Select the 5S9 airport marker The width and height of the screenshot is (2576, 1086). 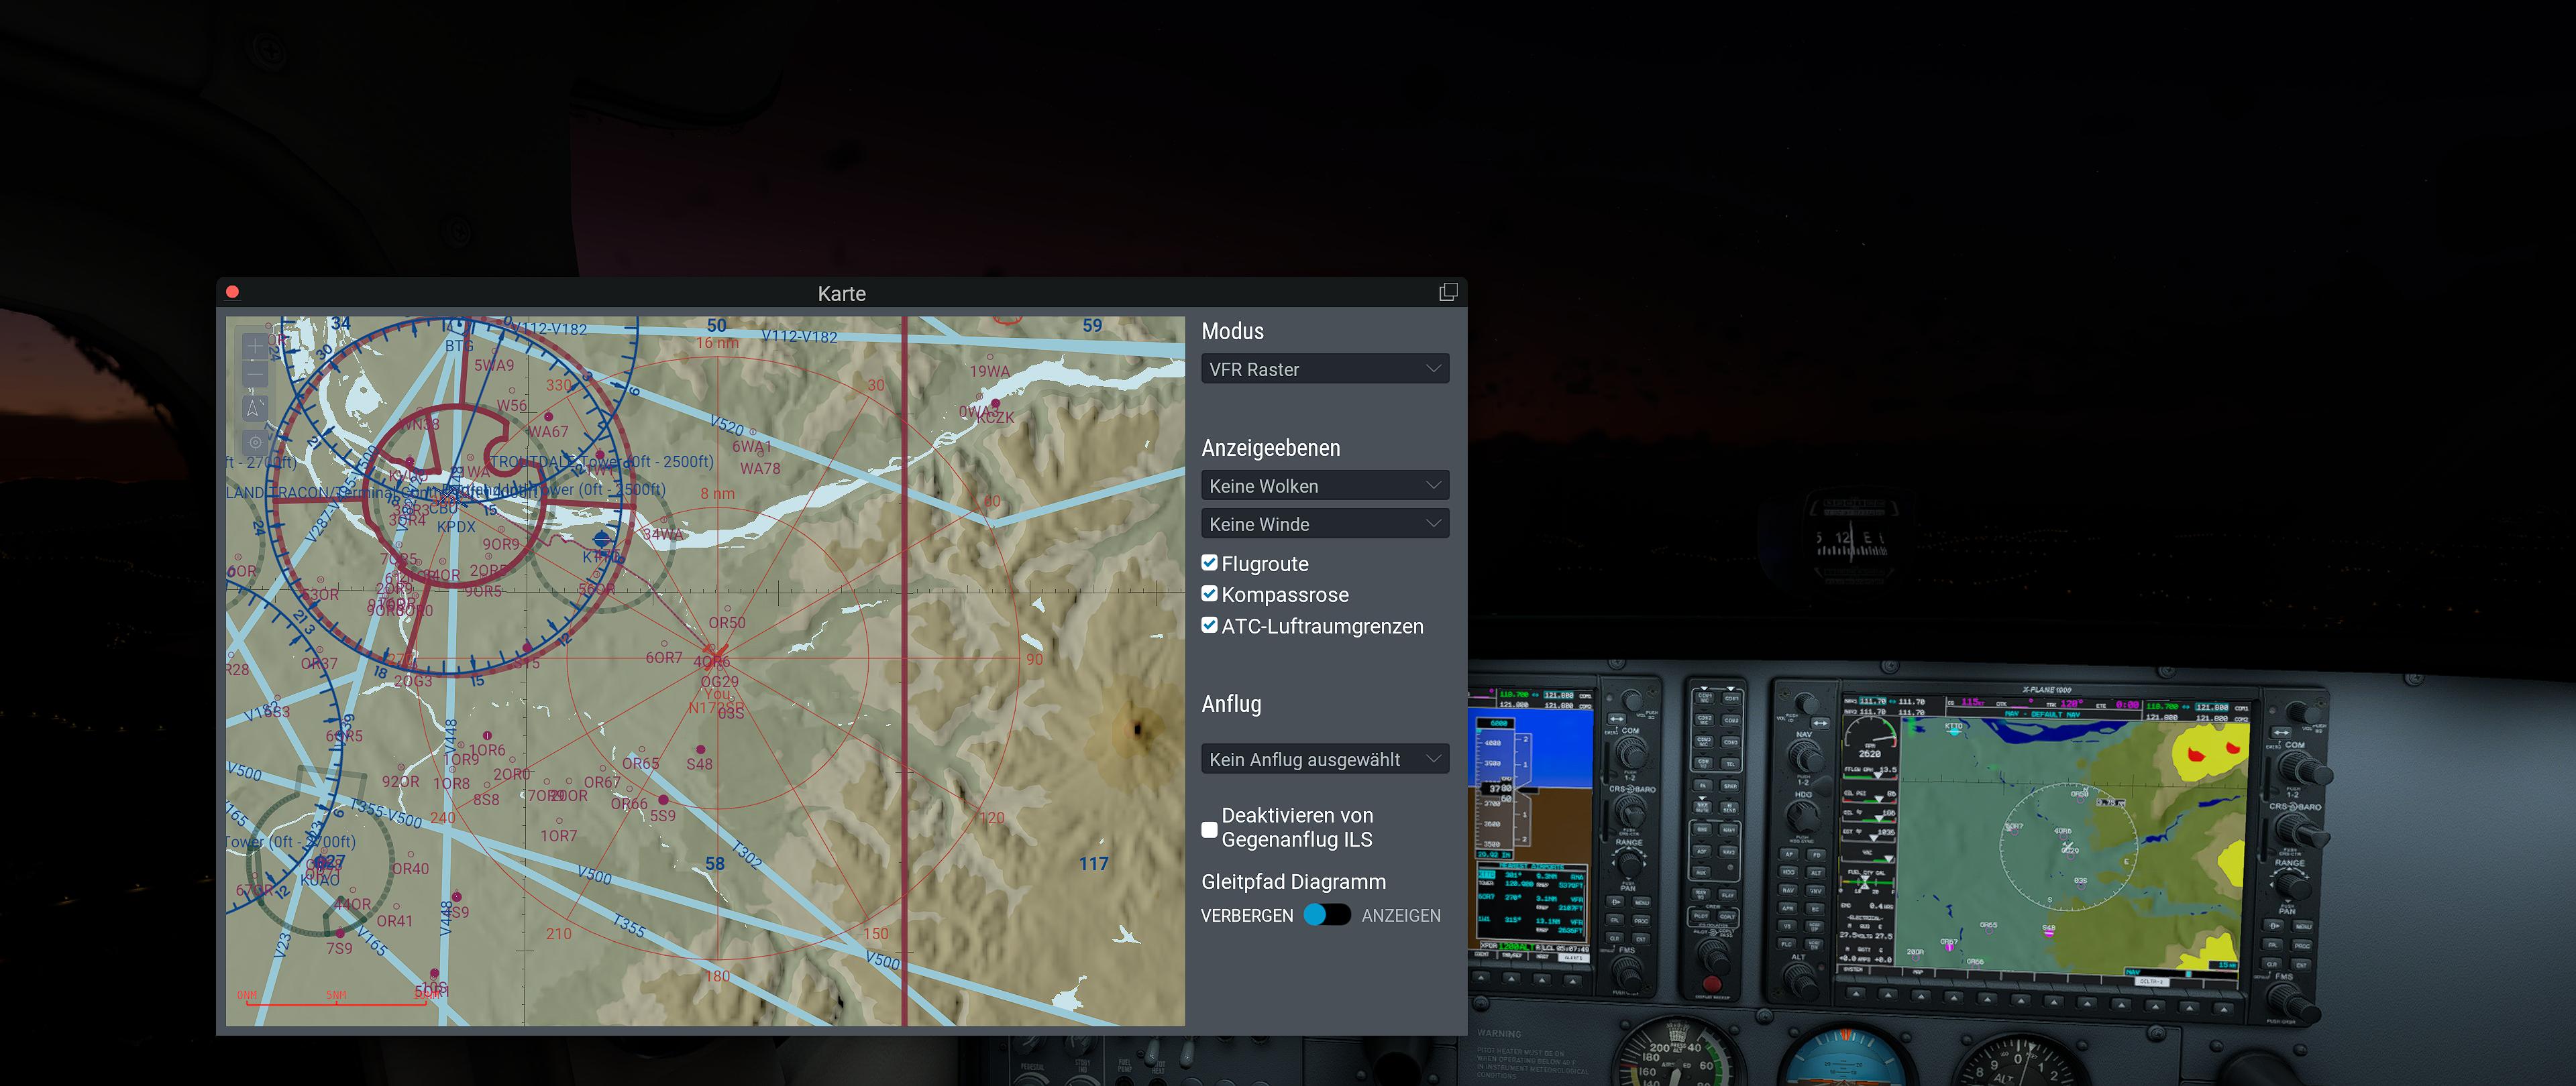point(663,800)
